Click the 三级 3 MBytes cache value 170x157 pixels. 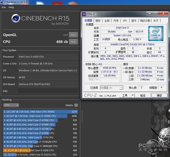tap(145, 79)
